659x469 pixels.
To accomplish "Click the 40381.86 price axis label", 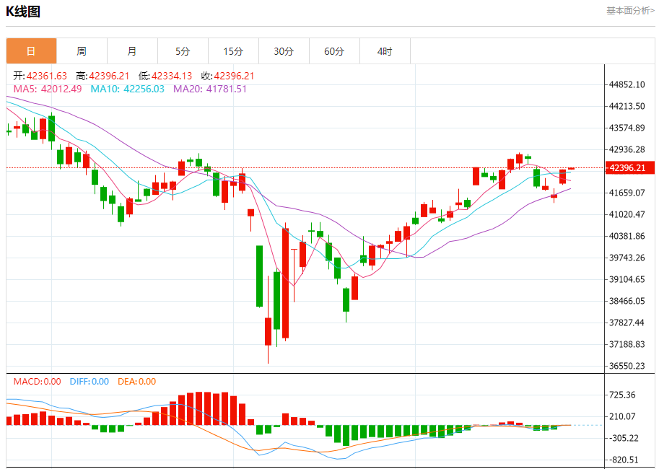I will click(627, 236).
